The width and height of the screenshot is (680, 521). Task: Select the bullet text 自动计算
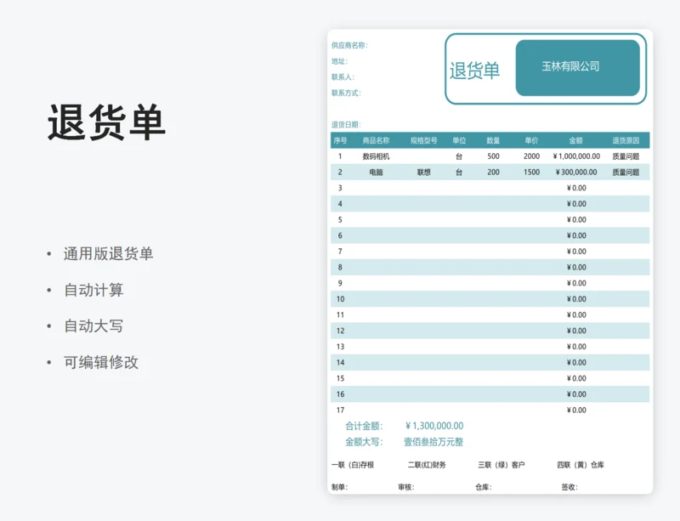(x=93, y=290)
